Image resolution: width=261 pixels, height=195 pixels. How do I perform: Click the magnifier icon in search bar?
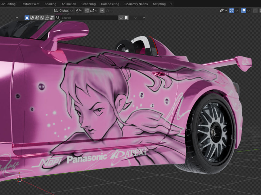pyautogui.click(x=58, y=18)
